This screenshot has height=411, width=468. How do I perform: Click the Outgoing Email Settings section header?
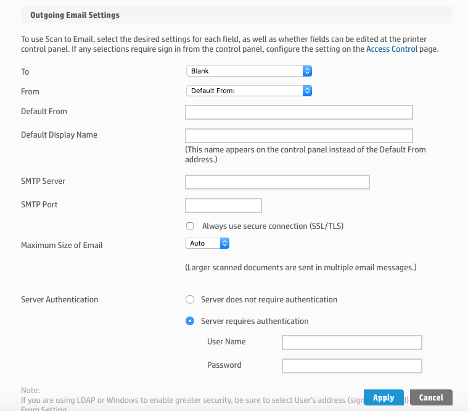click(75, 14)
